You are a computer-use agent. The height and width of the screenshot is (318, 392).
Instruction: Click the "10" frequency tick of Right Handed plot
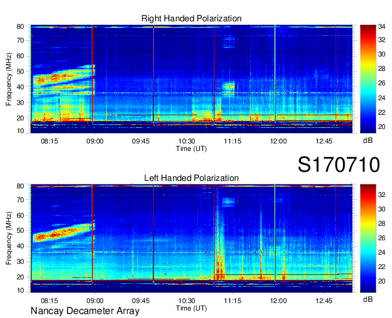[20, 131]
